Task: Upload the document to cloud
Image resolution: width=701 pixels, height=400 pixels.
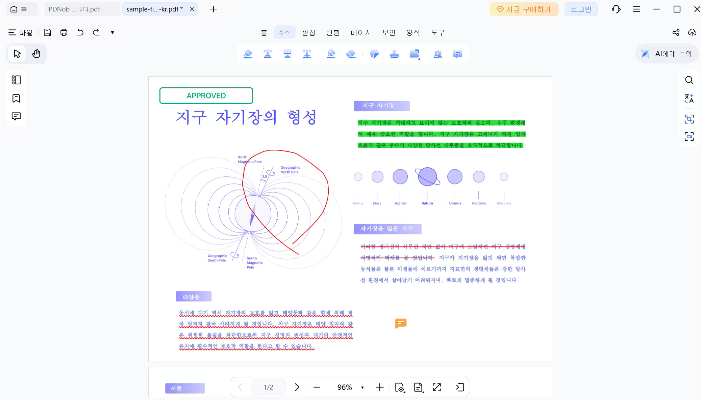Action: point(692,32)
